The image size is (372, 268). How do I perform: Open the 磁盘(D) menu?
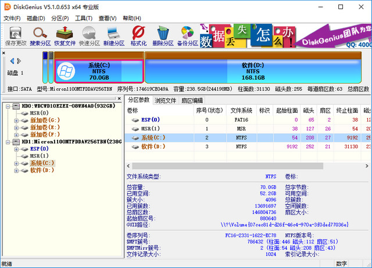[x=36, y=18]
